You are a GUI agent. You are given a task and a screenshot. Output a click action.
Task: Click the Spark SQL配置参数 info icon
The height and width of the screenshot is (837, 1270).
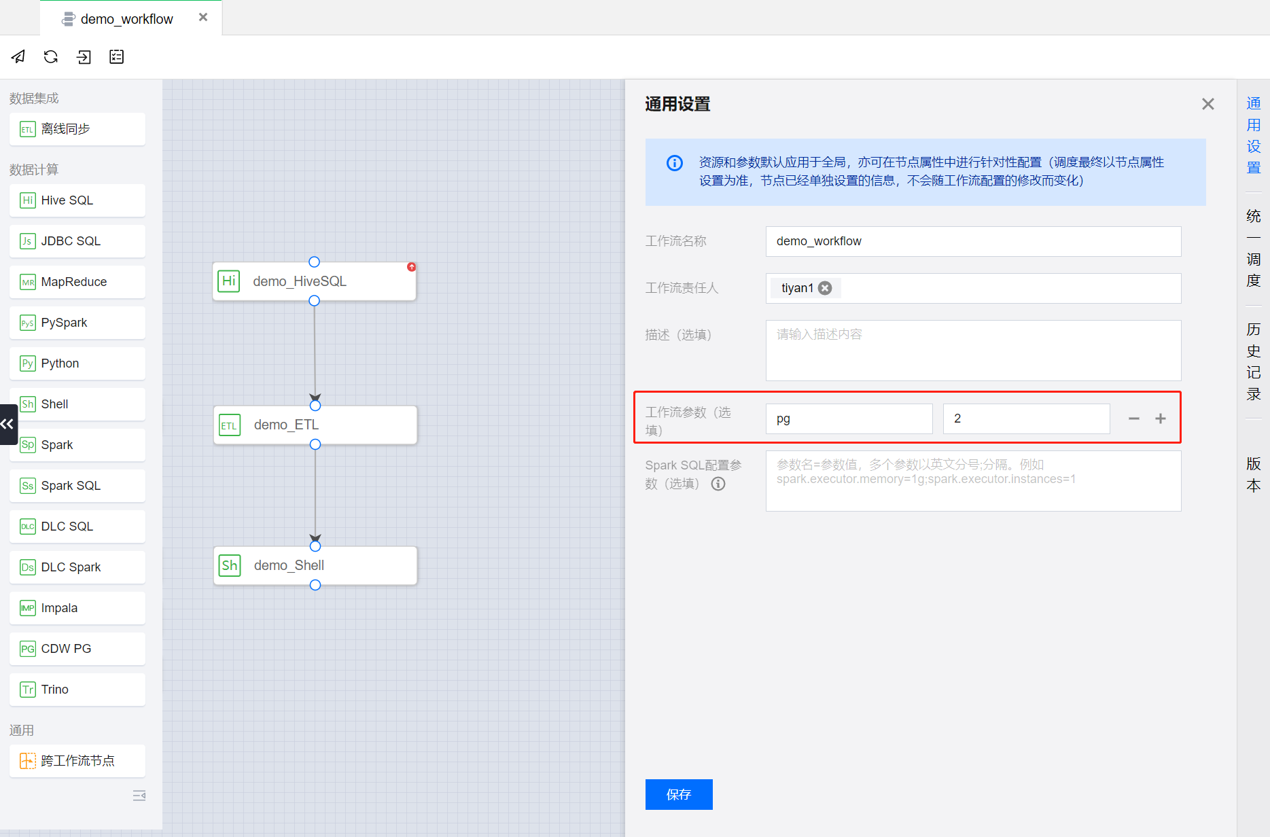pos(718,484)
